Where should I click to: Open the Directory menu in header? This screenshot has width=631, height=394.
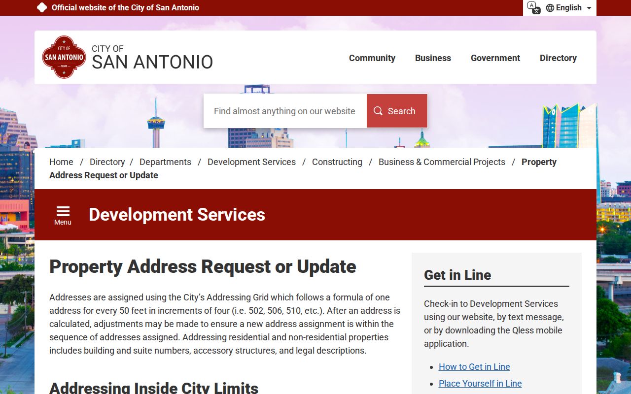pyautogui.click(x=558, y=58)
